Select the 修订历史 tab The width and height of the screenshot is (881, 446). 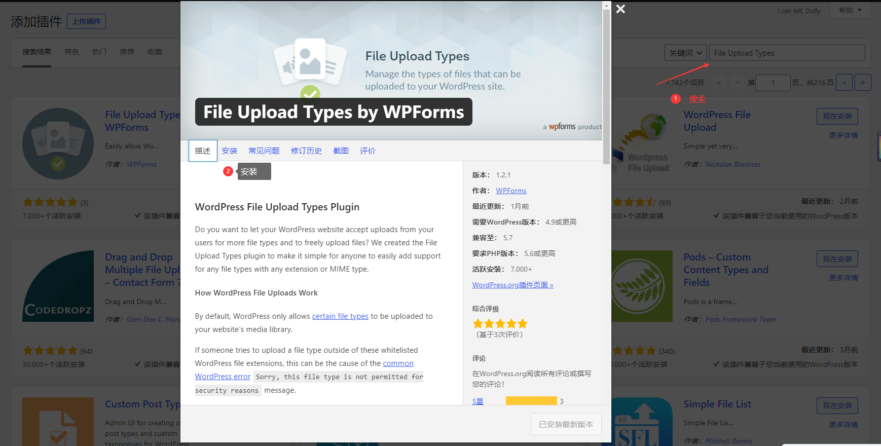click(306, 151)
